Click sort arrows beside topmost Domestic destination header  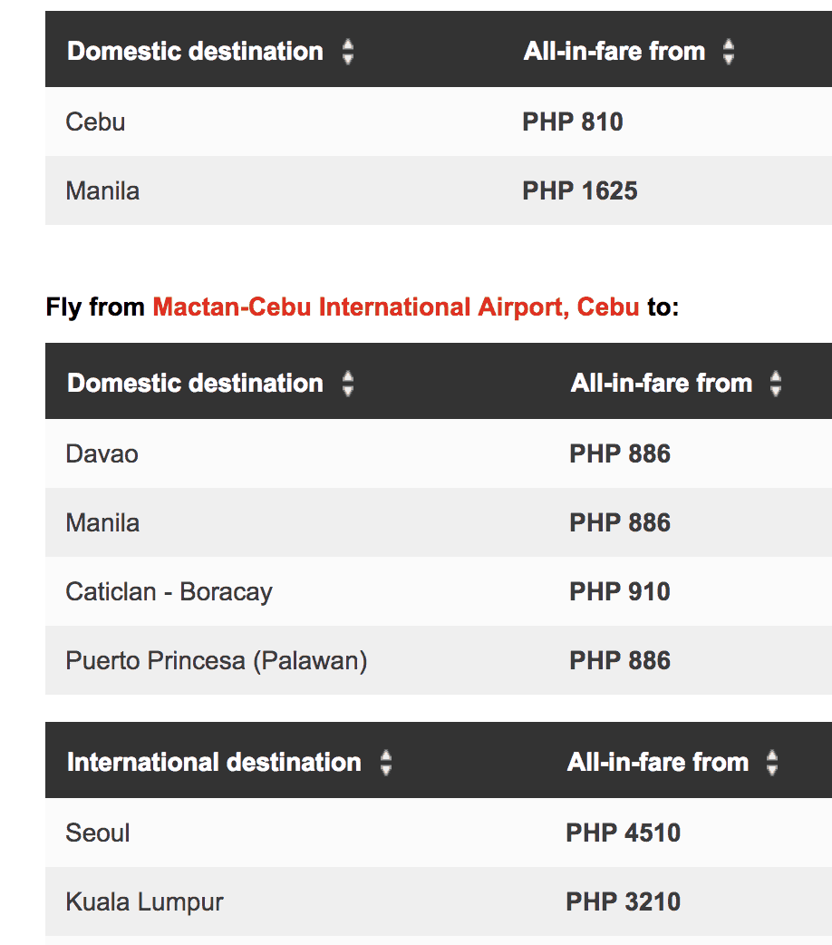tap(348, 52)
